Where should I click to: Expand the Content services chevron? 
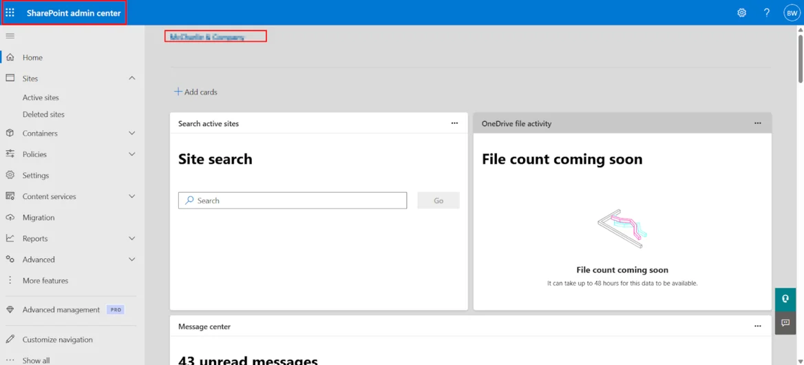[x=131, y=196]
